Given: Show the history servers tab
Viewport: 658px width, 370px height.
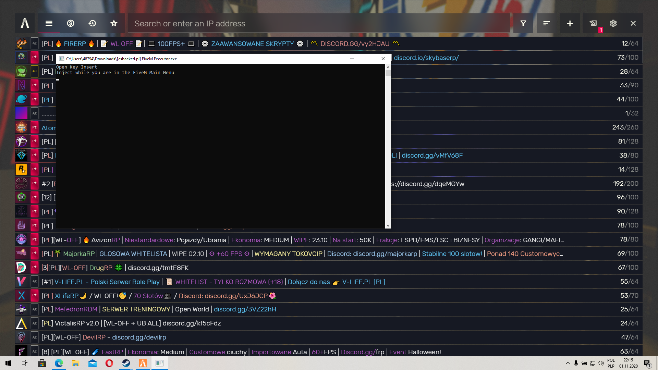Looking at the screenshot, I should tap(92, 23).
